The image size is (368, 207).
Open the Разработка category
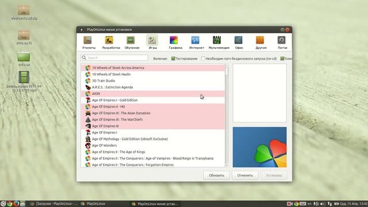111,43
